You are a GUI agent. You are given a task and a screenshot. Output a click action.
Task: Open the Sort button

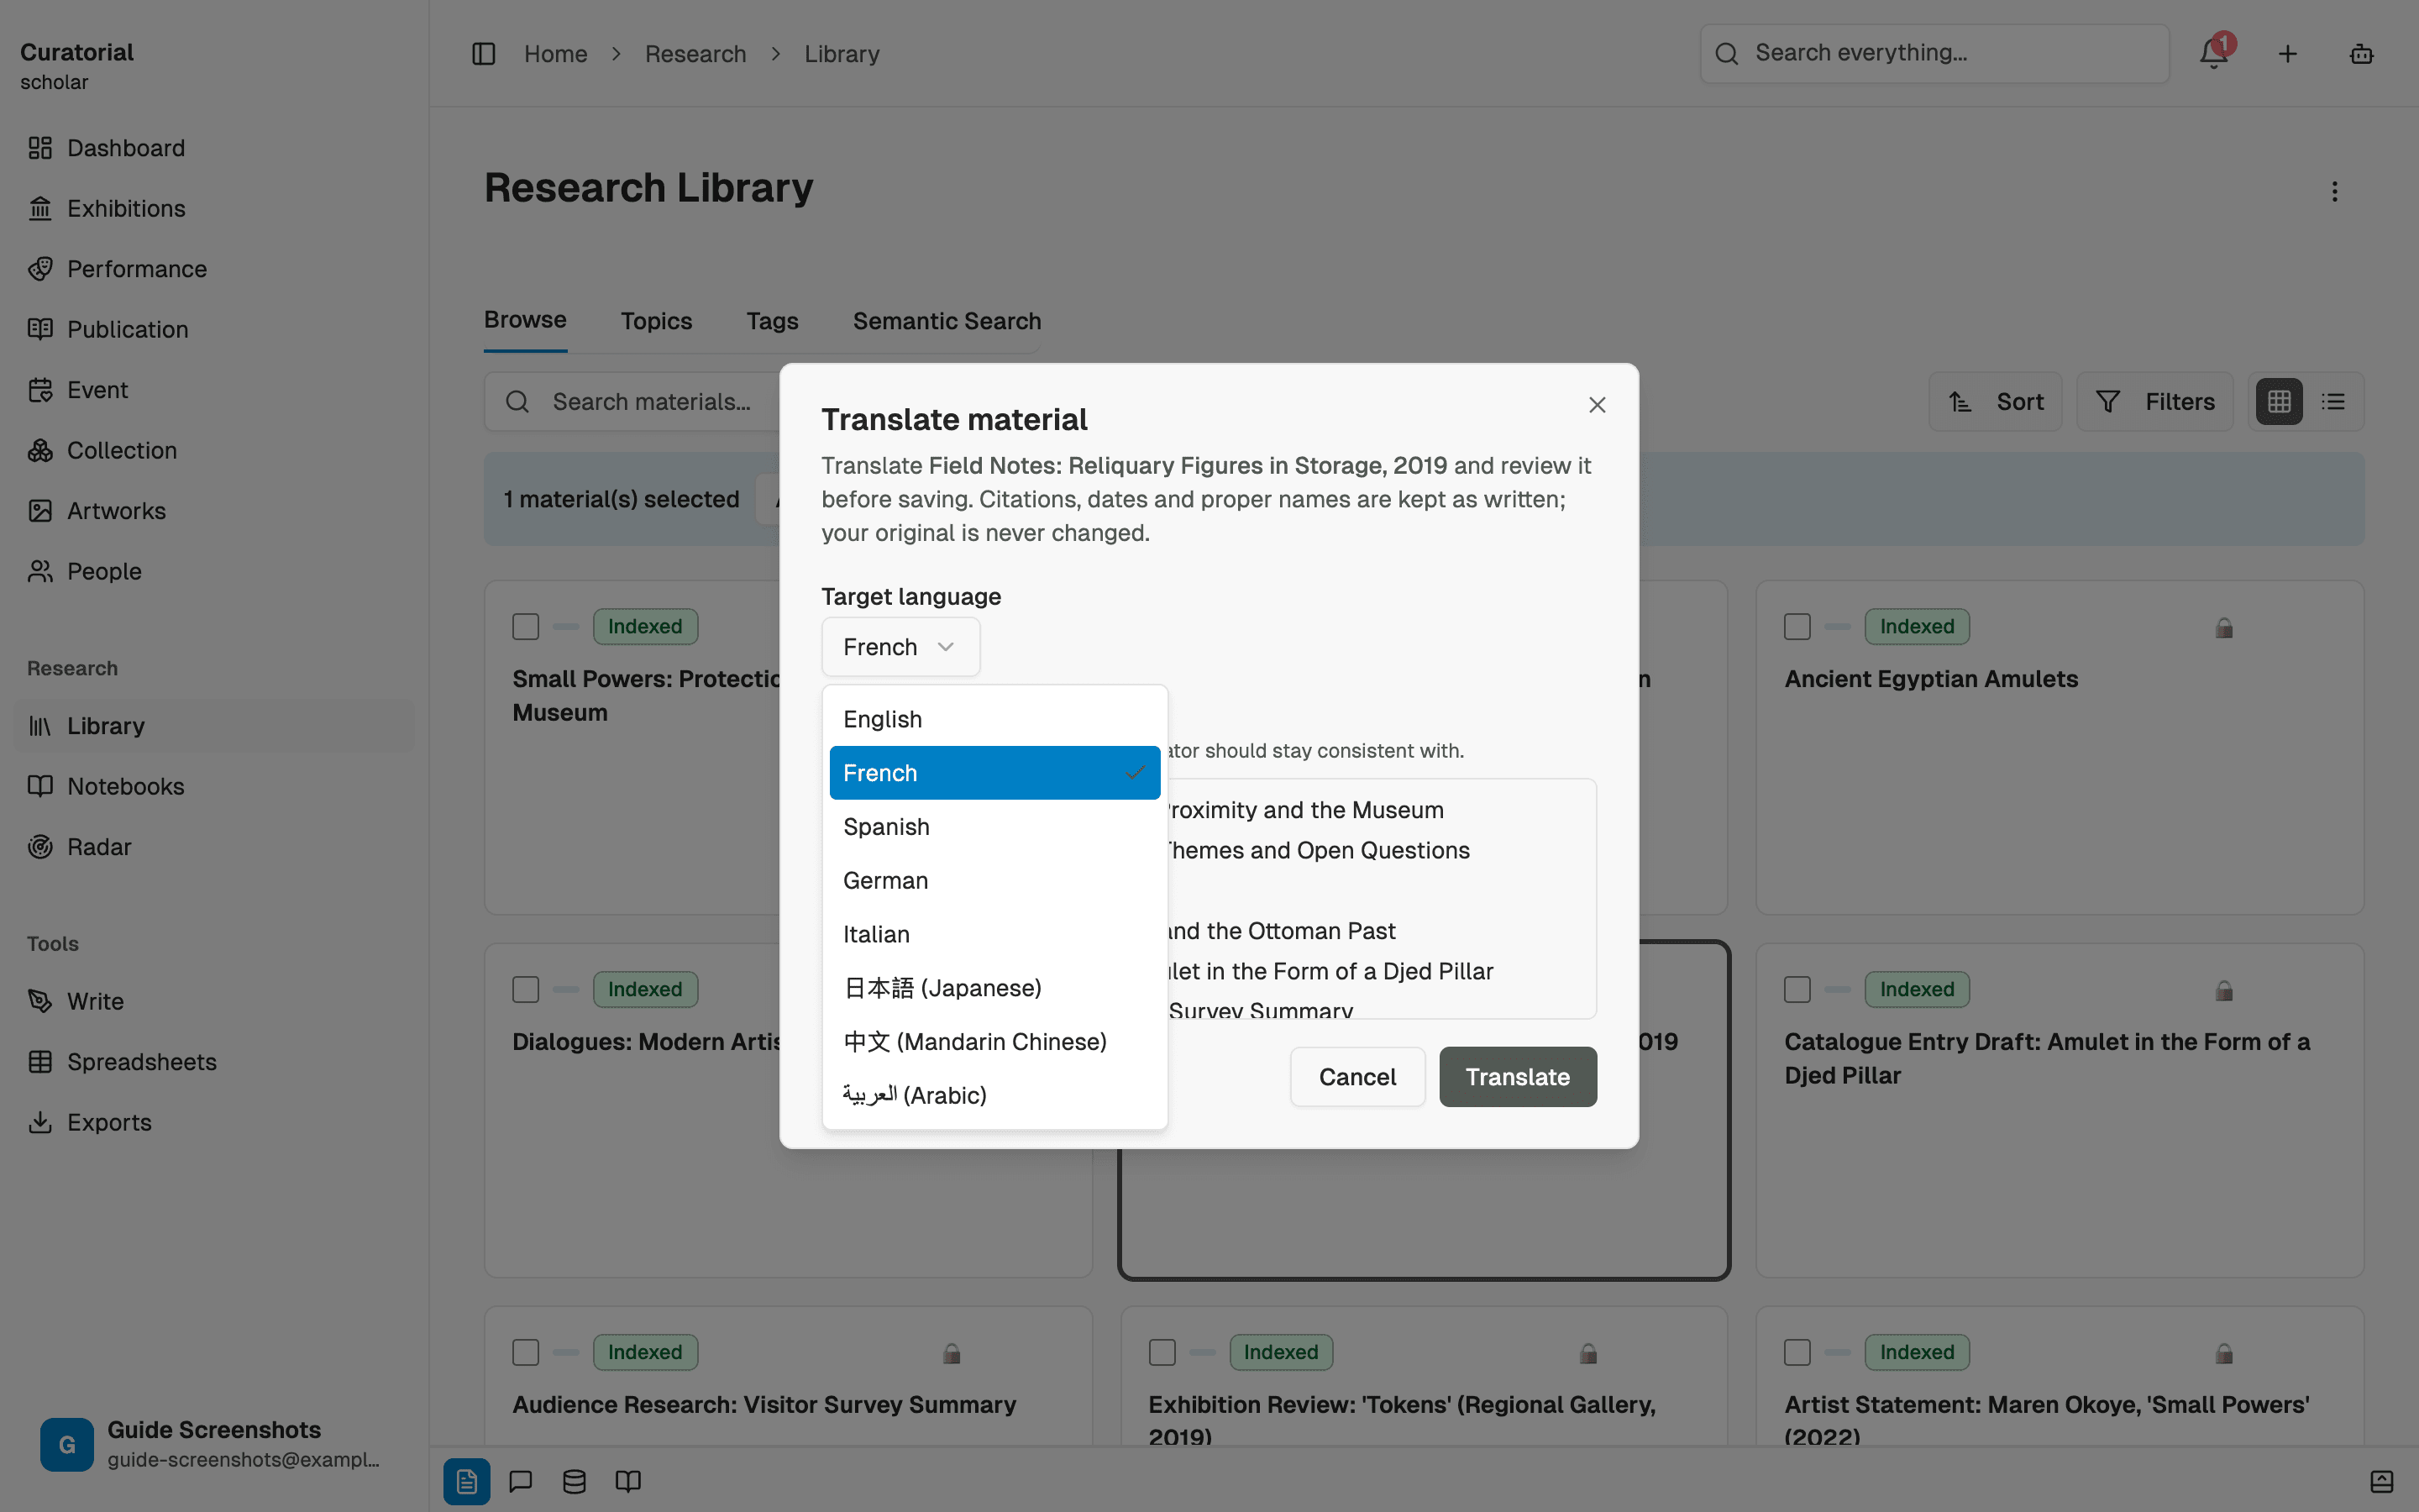coord(1995,402)
